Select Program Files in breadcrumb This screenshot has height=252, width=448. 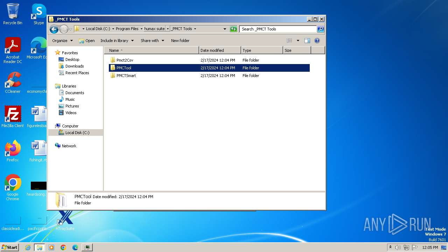tap(127, 29)
